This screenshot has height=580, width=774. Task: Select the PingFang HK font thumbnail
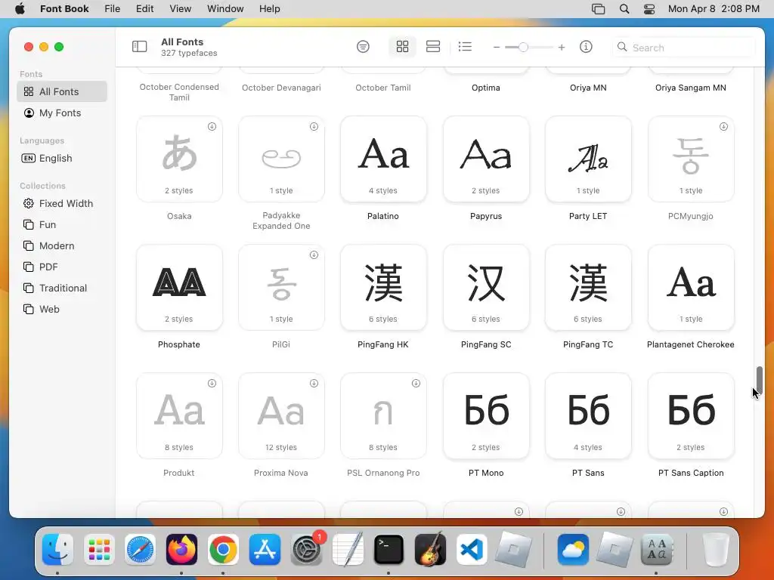[383, 288]
